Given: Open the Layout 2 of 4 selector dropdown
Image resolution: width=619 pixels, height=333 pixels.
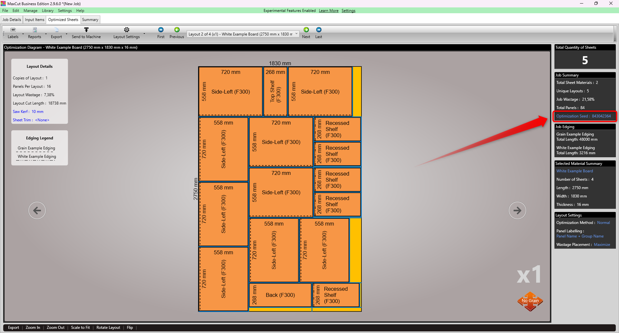Looking at the screenshot, I should click(243, 34).
